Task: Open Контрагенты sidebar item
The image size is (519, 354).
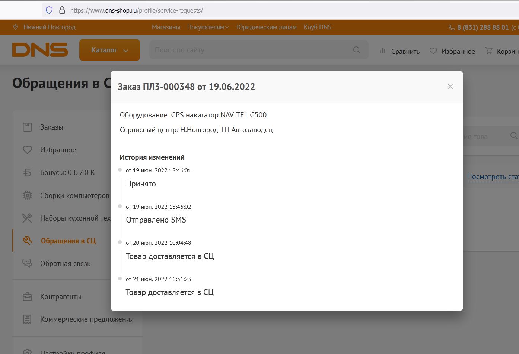Action: click(61, 296)
